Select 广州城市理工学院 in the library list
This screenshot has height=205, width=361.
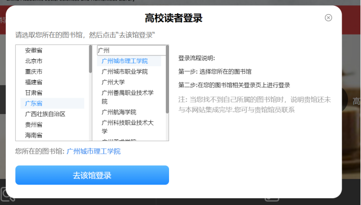(x=129, y=61)
